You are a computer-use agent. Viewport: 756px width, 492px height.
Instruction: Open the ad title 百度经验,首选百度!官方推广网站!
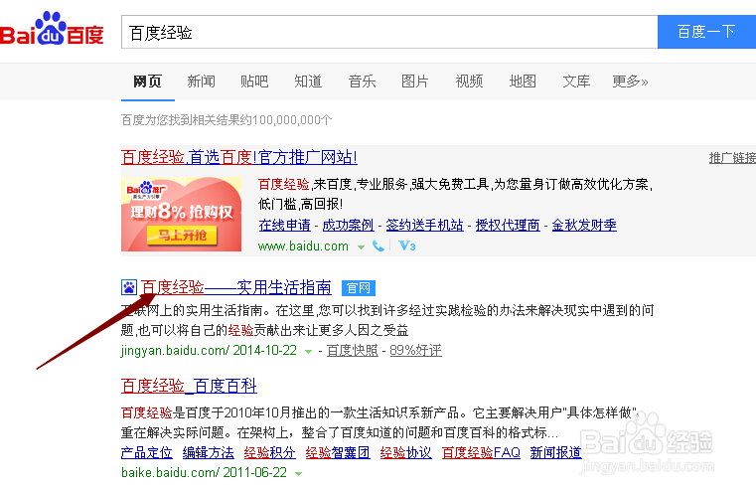pos(239,157)
